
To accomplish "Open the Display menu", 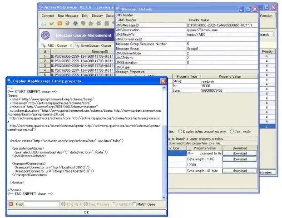I will pos(97,15).
